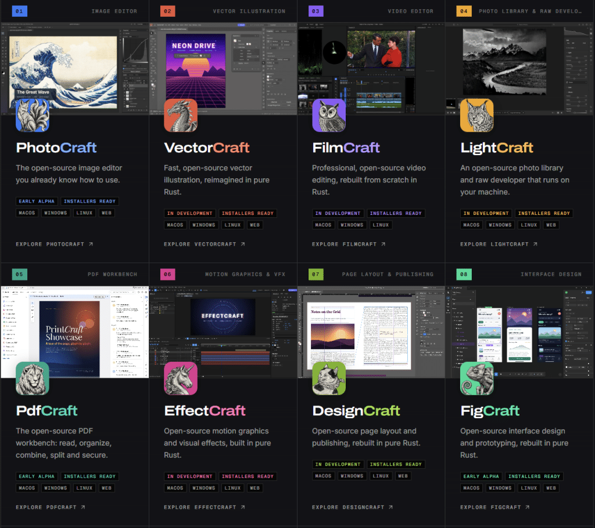The height and width of the screenshot is (528, 595).
Task: Click the FilmCraft video editor screenshot
Action: tap(371, 69)
